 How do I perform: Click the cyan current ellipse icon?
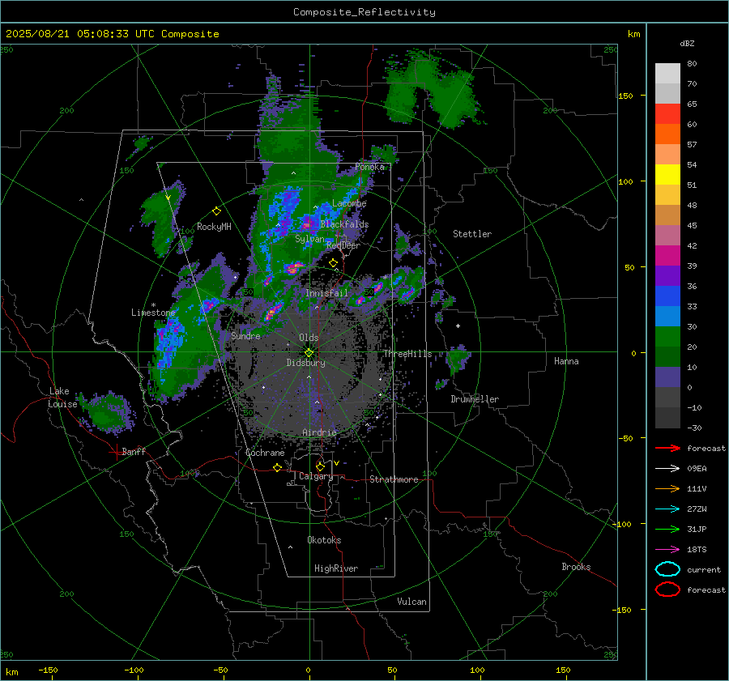[x=667, y=569]
